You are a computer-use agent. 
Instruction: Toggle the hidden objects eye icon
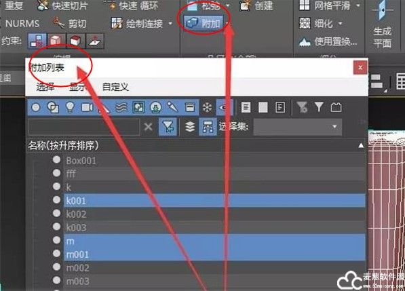click(224, 107)
